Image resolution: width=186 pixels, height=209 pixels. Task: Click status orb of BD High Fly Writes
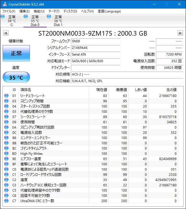(x=6, y=153)
